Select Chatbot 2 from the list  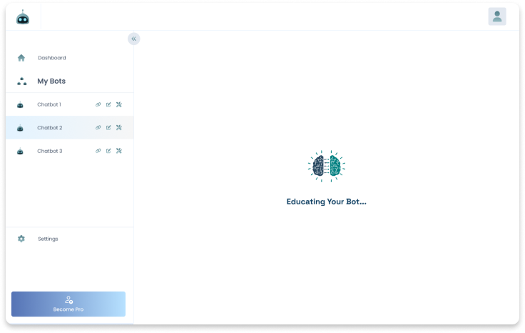pyautogui.click(x=50, y=128)
